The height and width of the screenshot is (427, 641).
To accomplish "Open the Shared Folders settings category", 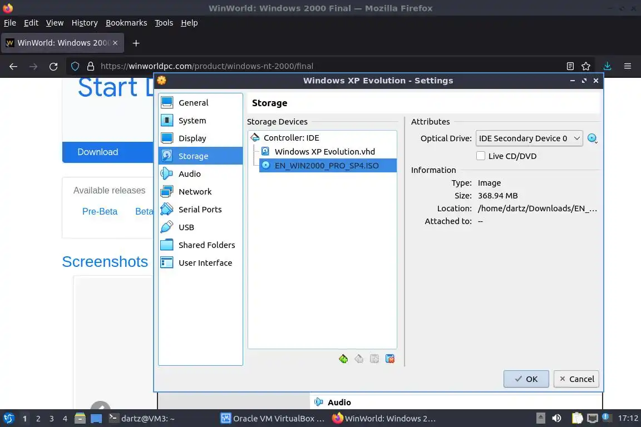I will pyautogui.click(x=200, y=245).
